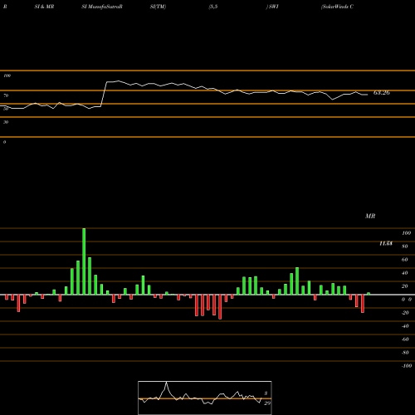
Task: Click the value 29 in mini chart
Action: click(267, 403)
